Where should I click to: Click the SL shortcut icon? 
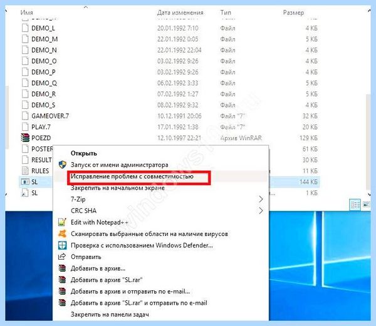point(25,193)
